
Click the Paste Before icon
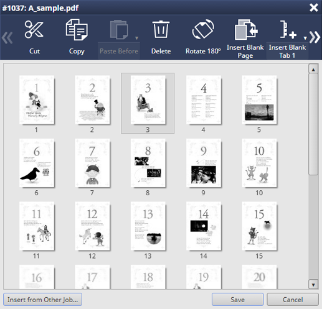[x=119, y=29]
